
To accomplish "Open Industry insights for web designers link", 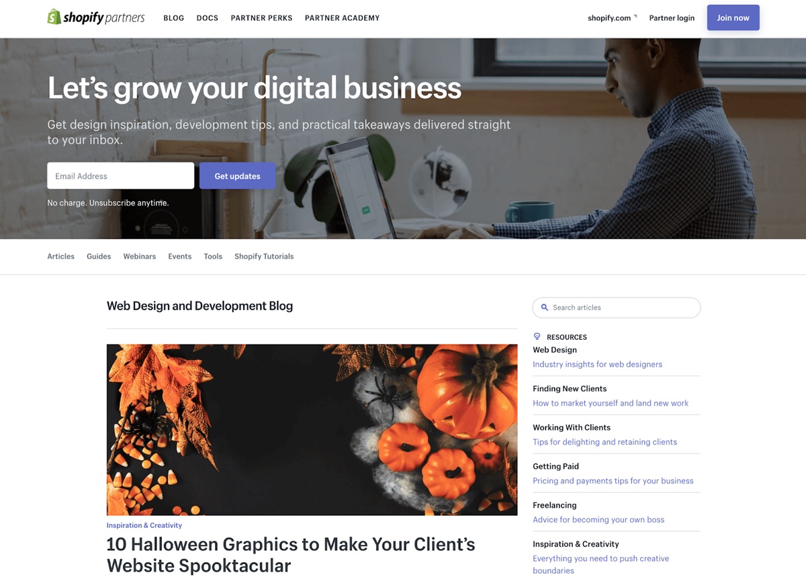I will click(x=597, y=364).
